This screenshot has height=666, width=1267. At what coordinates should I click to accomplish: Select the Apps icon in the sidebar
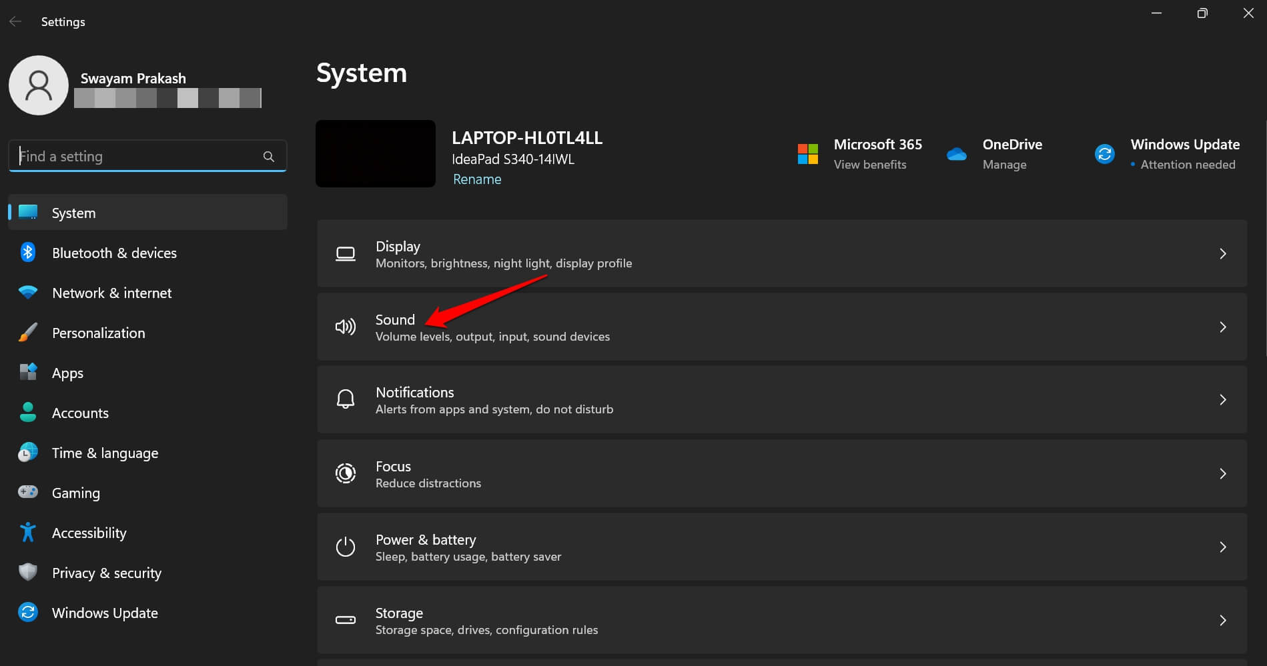[x=27, y=372]
